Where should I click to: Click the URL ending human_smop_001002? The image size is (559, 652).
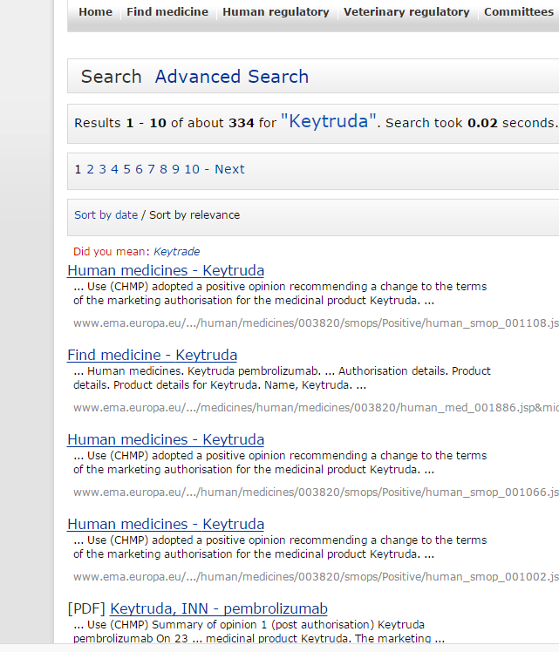316,577
